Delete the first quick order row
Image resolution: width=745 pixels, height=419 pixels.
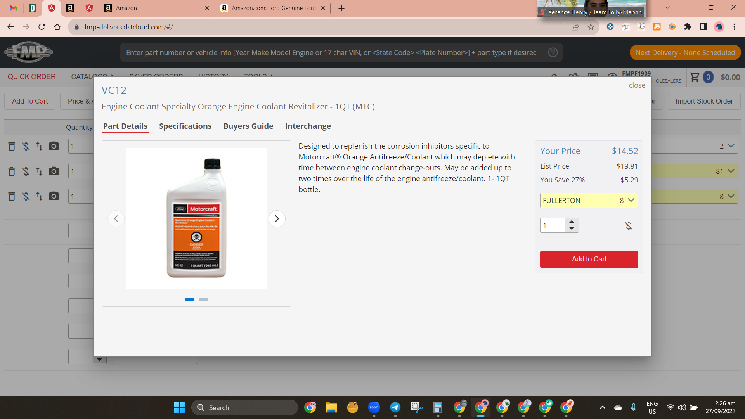[x=12, y=146]
